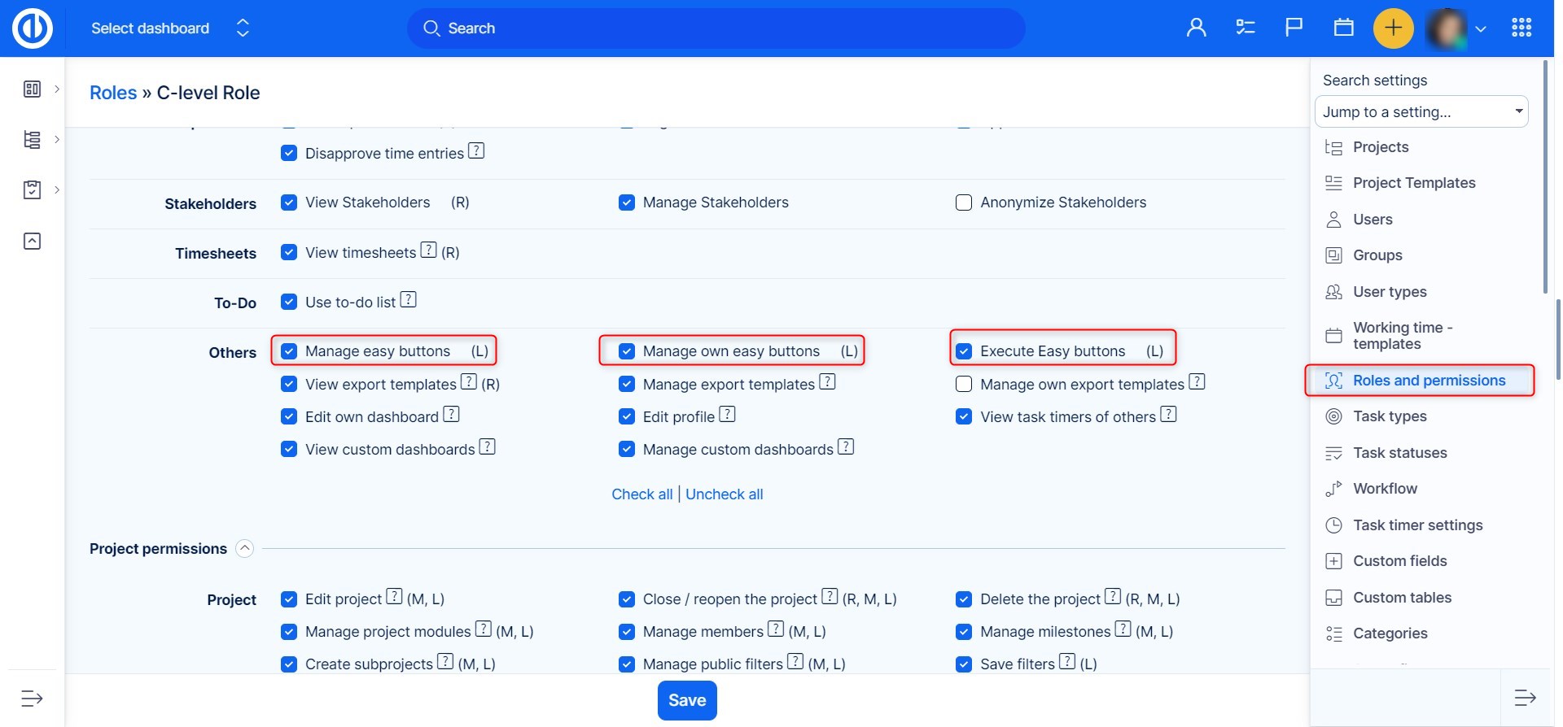Click the Uncheck all link
Image resolution: width=1563 pixels, height=727 pixels.
724,494
